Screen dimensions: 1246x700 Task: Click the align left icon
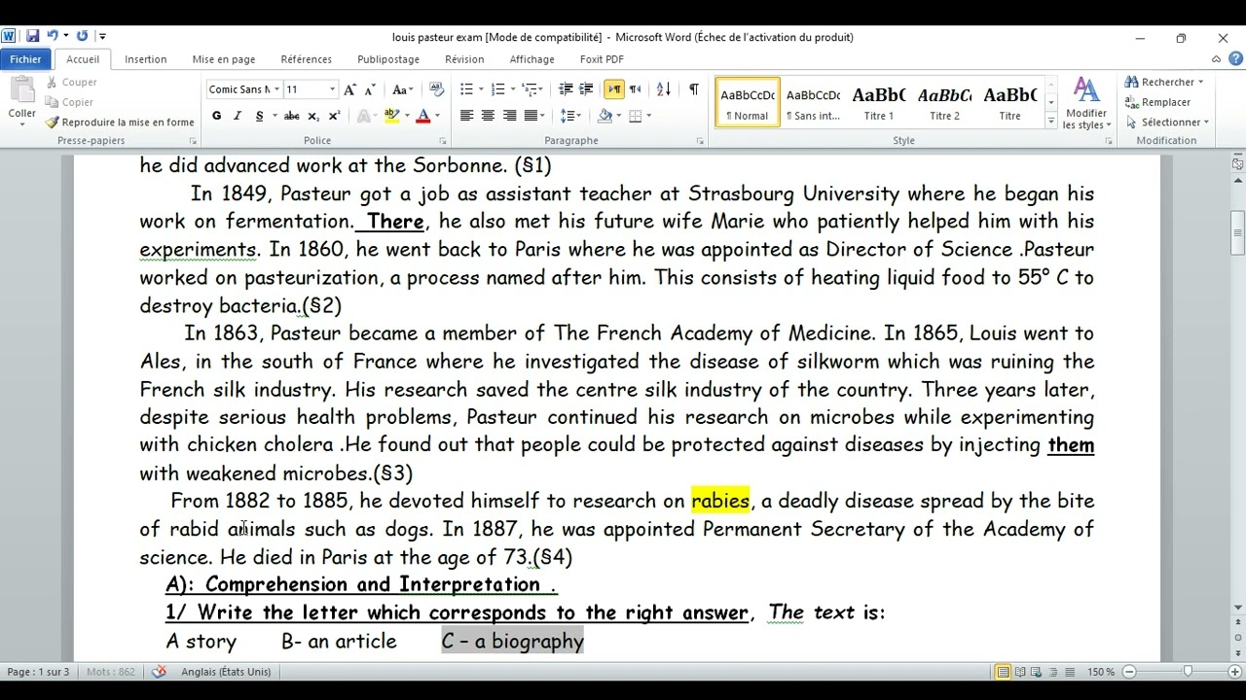pyautogui.click(x=467, y=116)
